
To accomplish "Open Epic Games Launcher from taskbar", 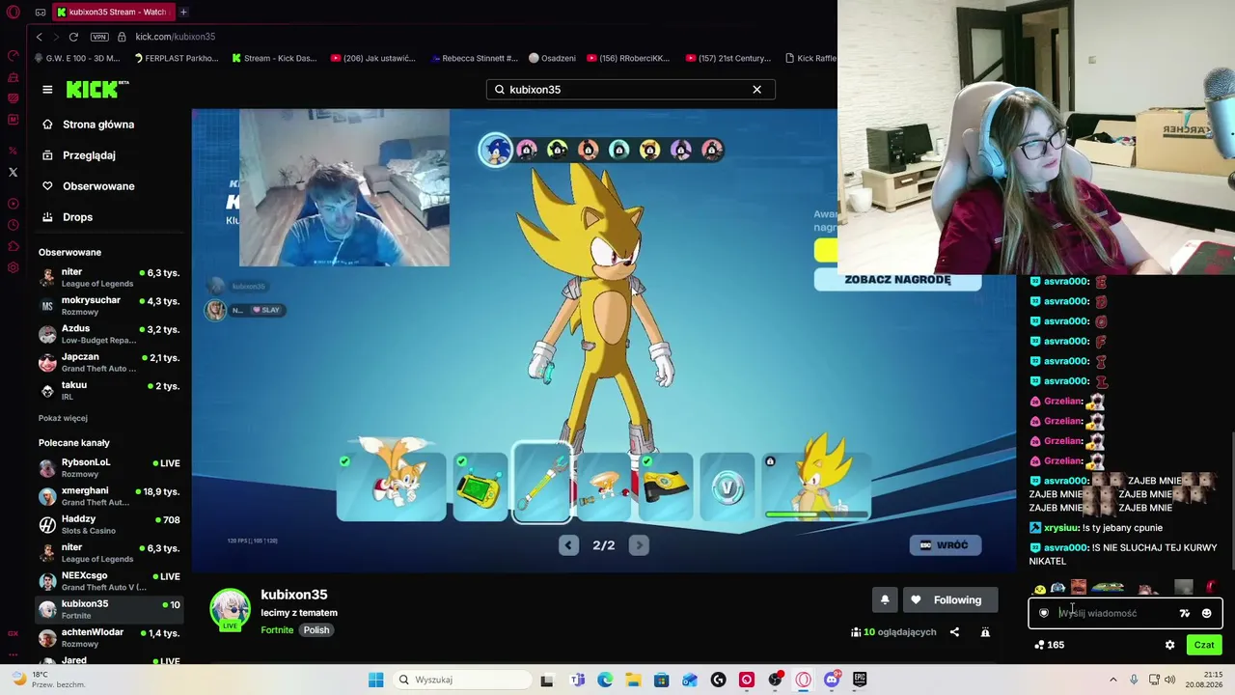I will point(860,680).
